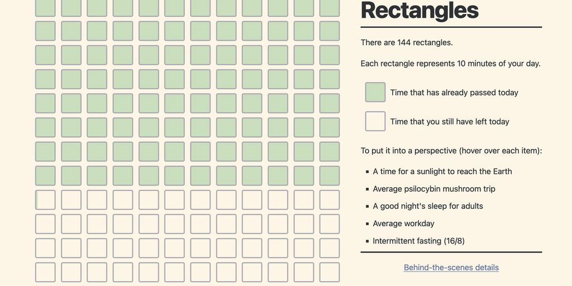572x286 pixels.
Task: Click the last empty rectangle in the first unfilled row
Action: click(330, 199)
